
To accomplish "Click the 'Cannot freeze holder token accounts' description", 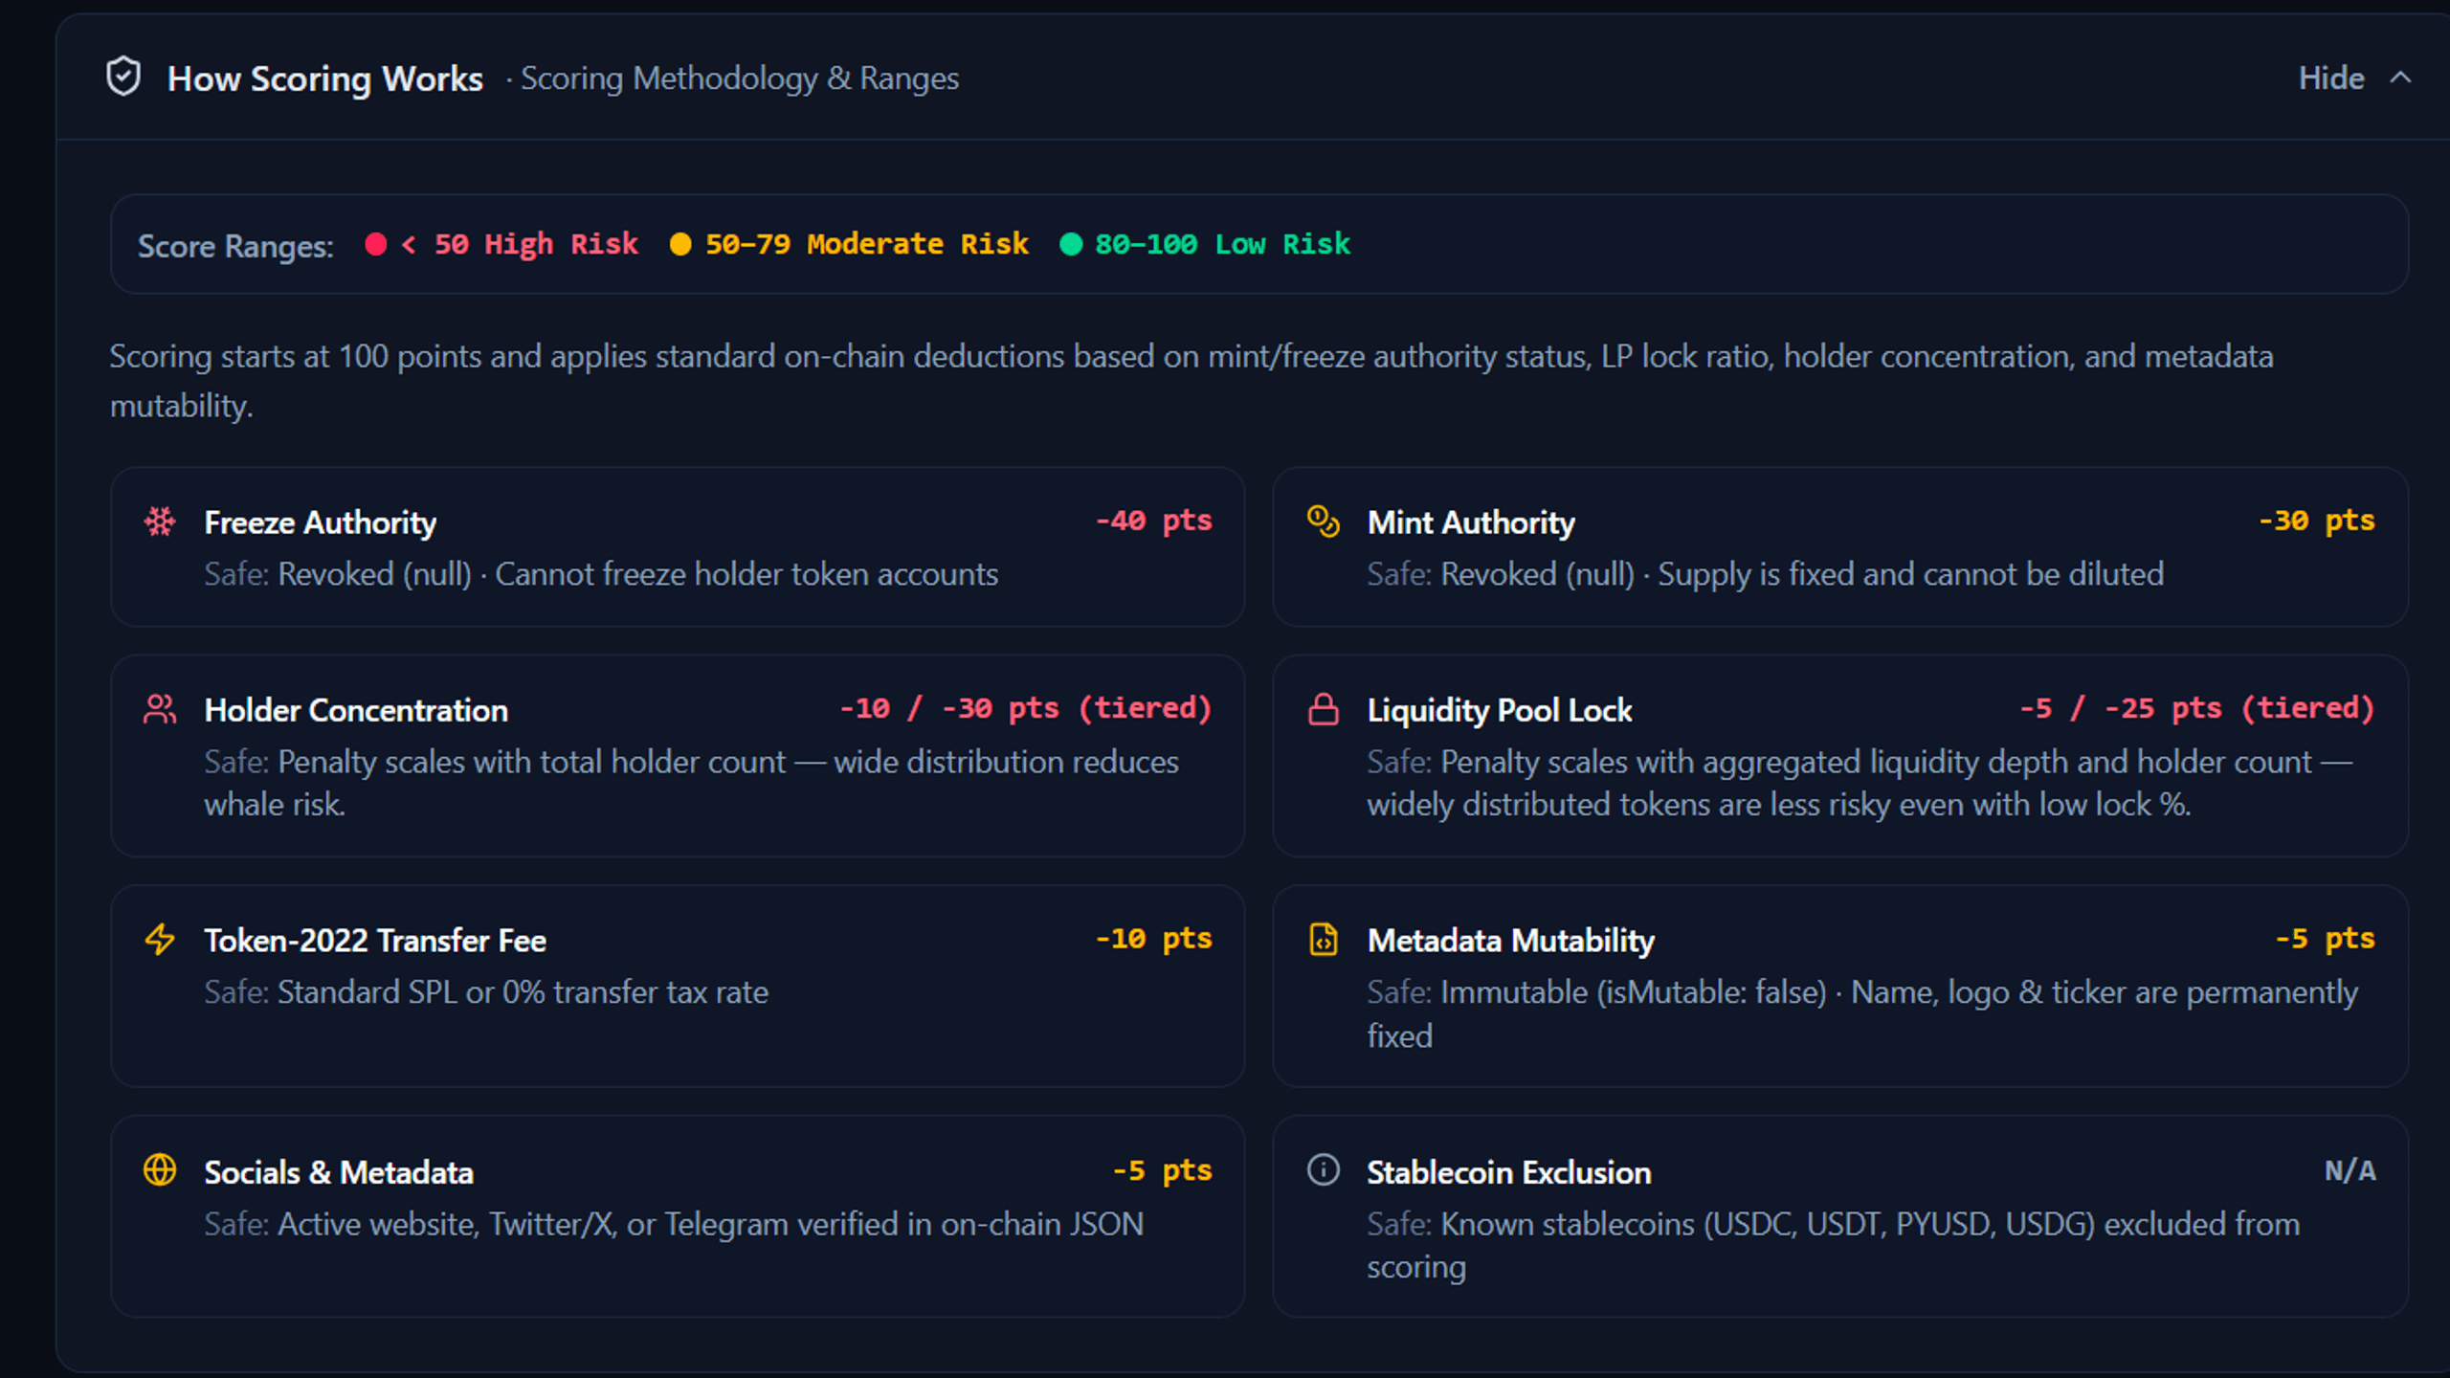I will coord(746,574).
